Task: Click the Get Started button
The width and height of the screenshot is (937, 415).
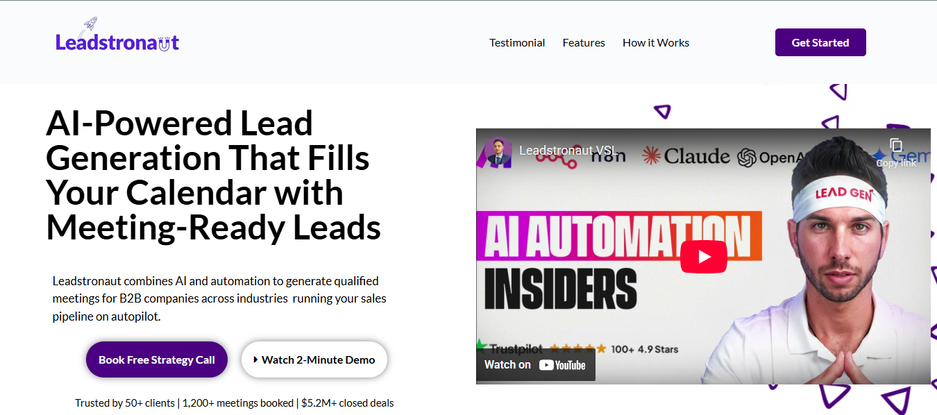Action: tap(820, 42)
